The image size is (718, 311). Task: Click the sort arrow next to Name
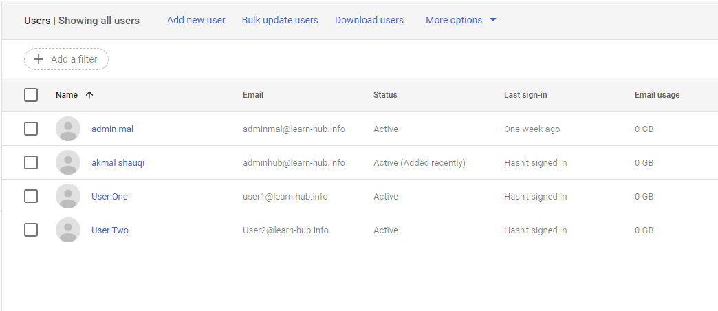click(89, 95)
